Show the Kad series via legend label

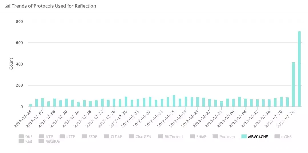(x=29, y=141)
